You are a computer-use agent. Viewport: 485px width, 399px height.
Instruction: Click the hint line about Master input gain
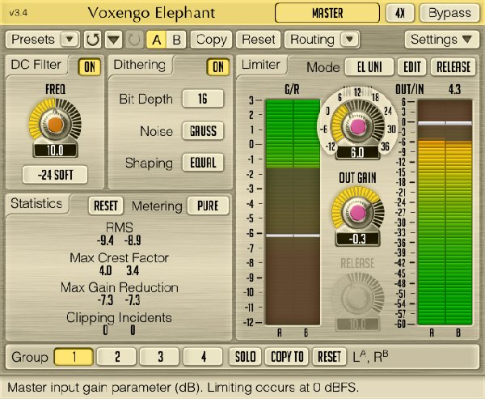click(x=183, y=388)
